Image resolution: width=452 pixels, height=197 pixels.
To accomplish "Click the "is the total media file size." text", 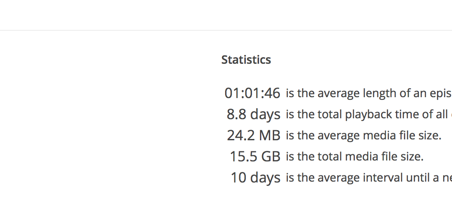I will [x=354, y=157].
